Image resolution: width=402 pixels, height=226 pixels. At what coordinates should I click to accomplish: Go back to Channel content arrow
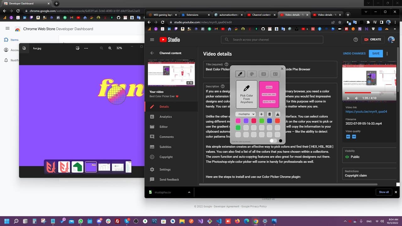(x=152, y=53)
